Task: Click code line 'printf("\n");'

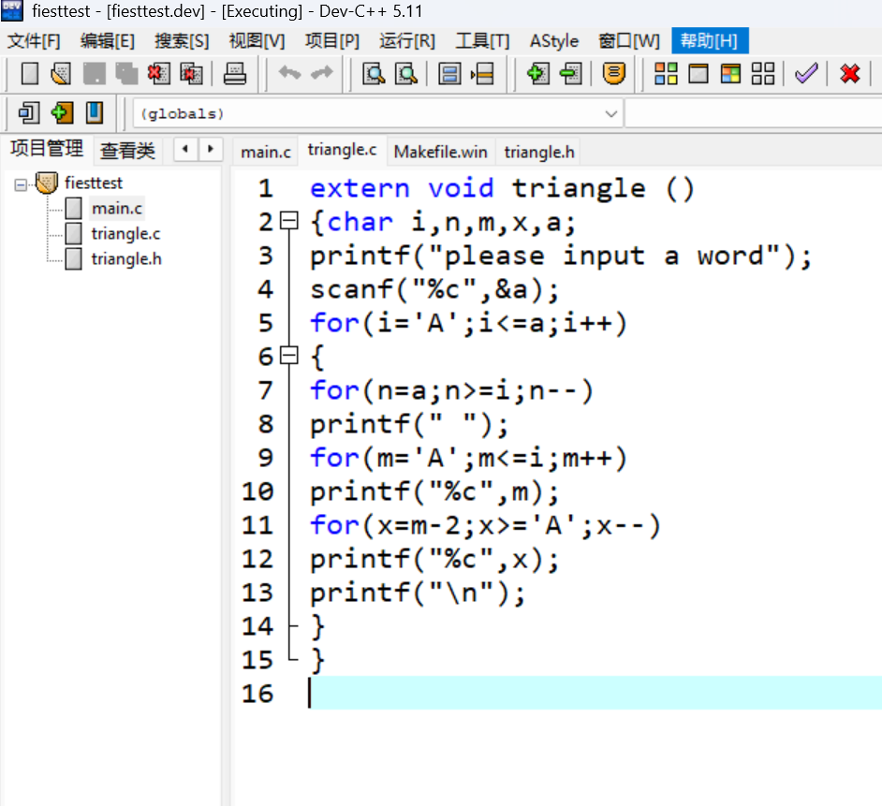Action: point(418,593)
